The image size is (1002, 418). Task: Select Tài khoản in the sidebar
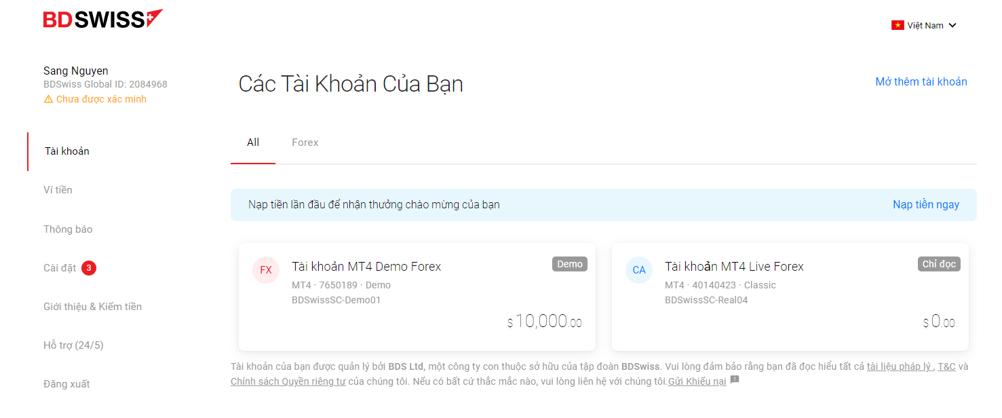(67, 151)
